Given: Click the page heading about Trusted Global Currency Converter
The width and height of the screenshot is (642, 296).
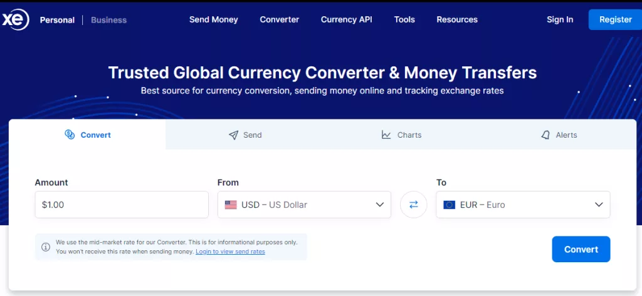Looking at the screenshot, I should pos(322,73).
